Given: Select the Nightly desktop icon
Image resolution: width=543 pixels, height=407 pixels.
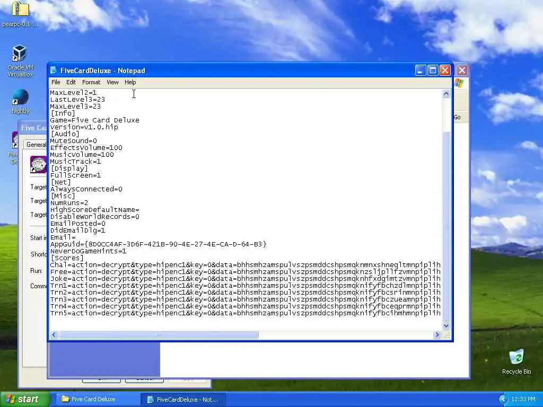Looking at the screenshot, I should pyautogui.click(x=20, y=101).
